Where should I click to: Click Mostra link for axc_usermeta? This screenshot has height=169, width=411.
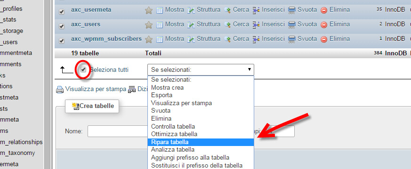[x=175, y=10]
